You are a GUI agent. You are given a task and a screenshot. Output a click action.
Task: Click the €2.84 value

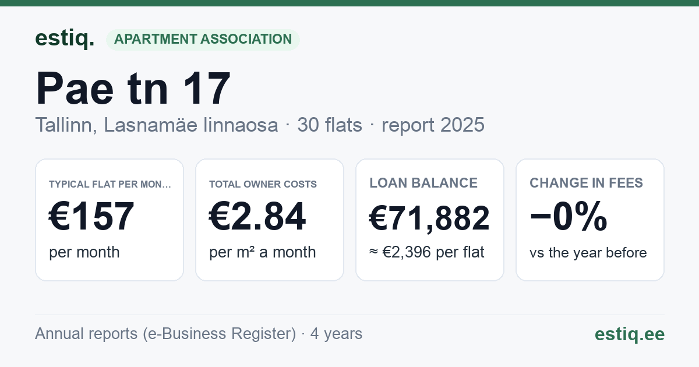[x=257, y=217]
